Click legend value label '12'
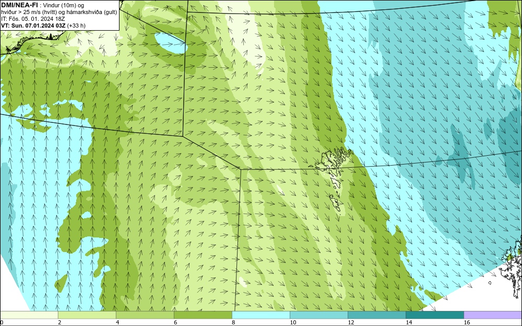 pos(351,322)
